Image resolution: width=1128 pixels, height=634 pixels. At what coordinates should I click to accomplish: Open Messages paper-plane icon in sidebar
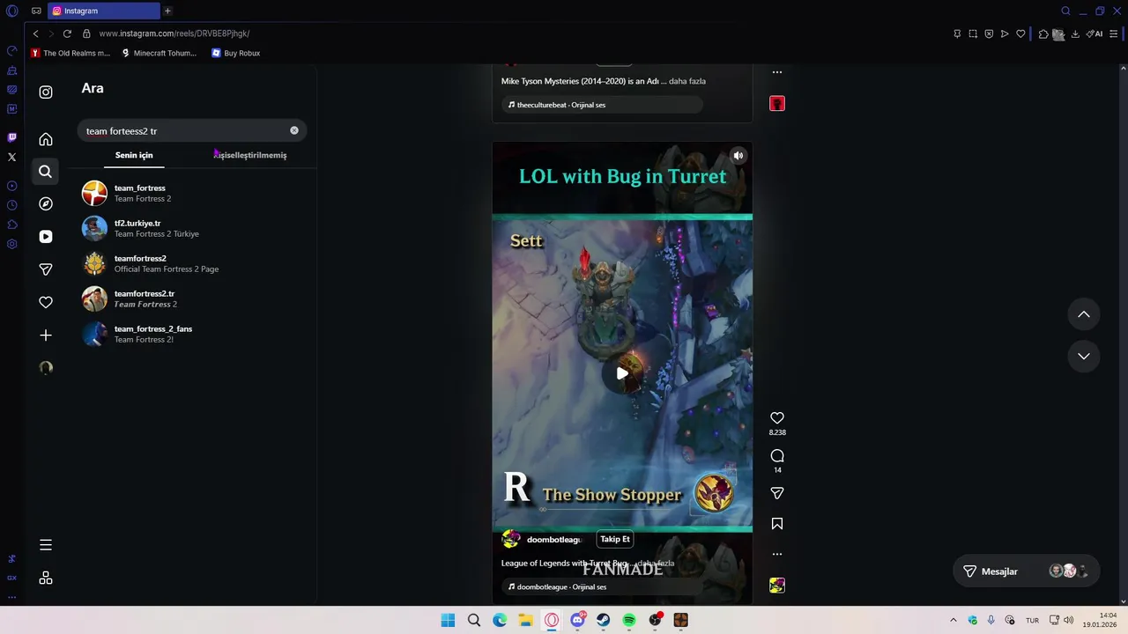tap(46, 269)
